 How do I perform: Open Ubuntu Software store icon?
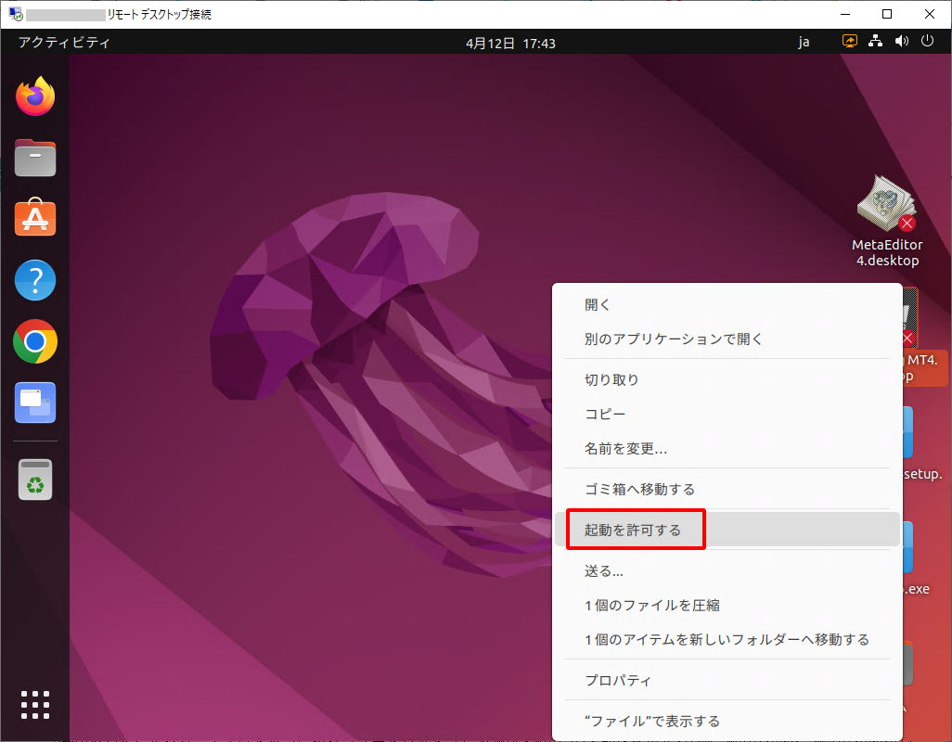point(35,219)
